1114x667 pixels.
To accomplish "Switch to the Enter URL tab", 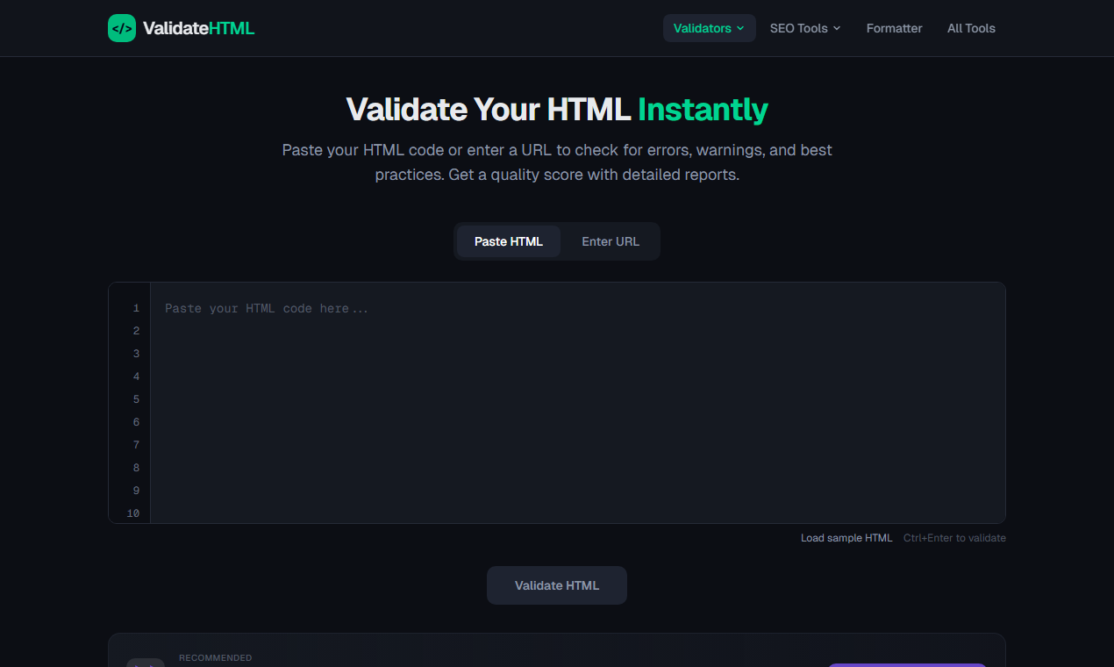I will pyautogui.click(x=611, y=241).
